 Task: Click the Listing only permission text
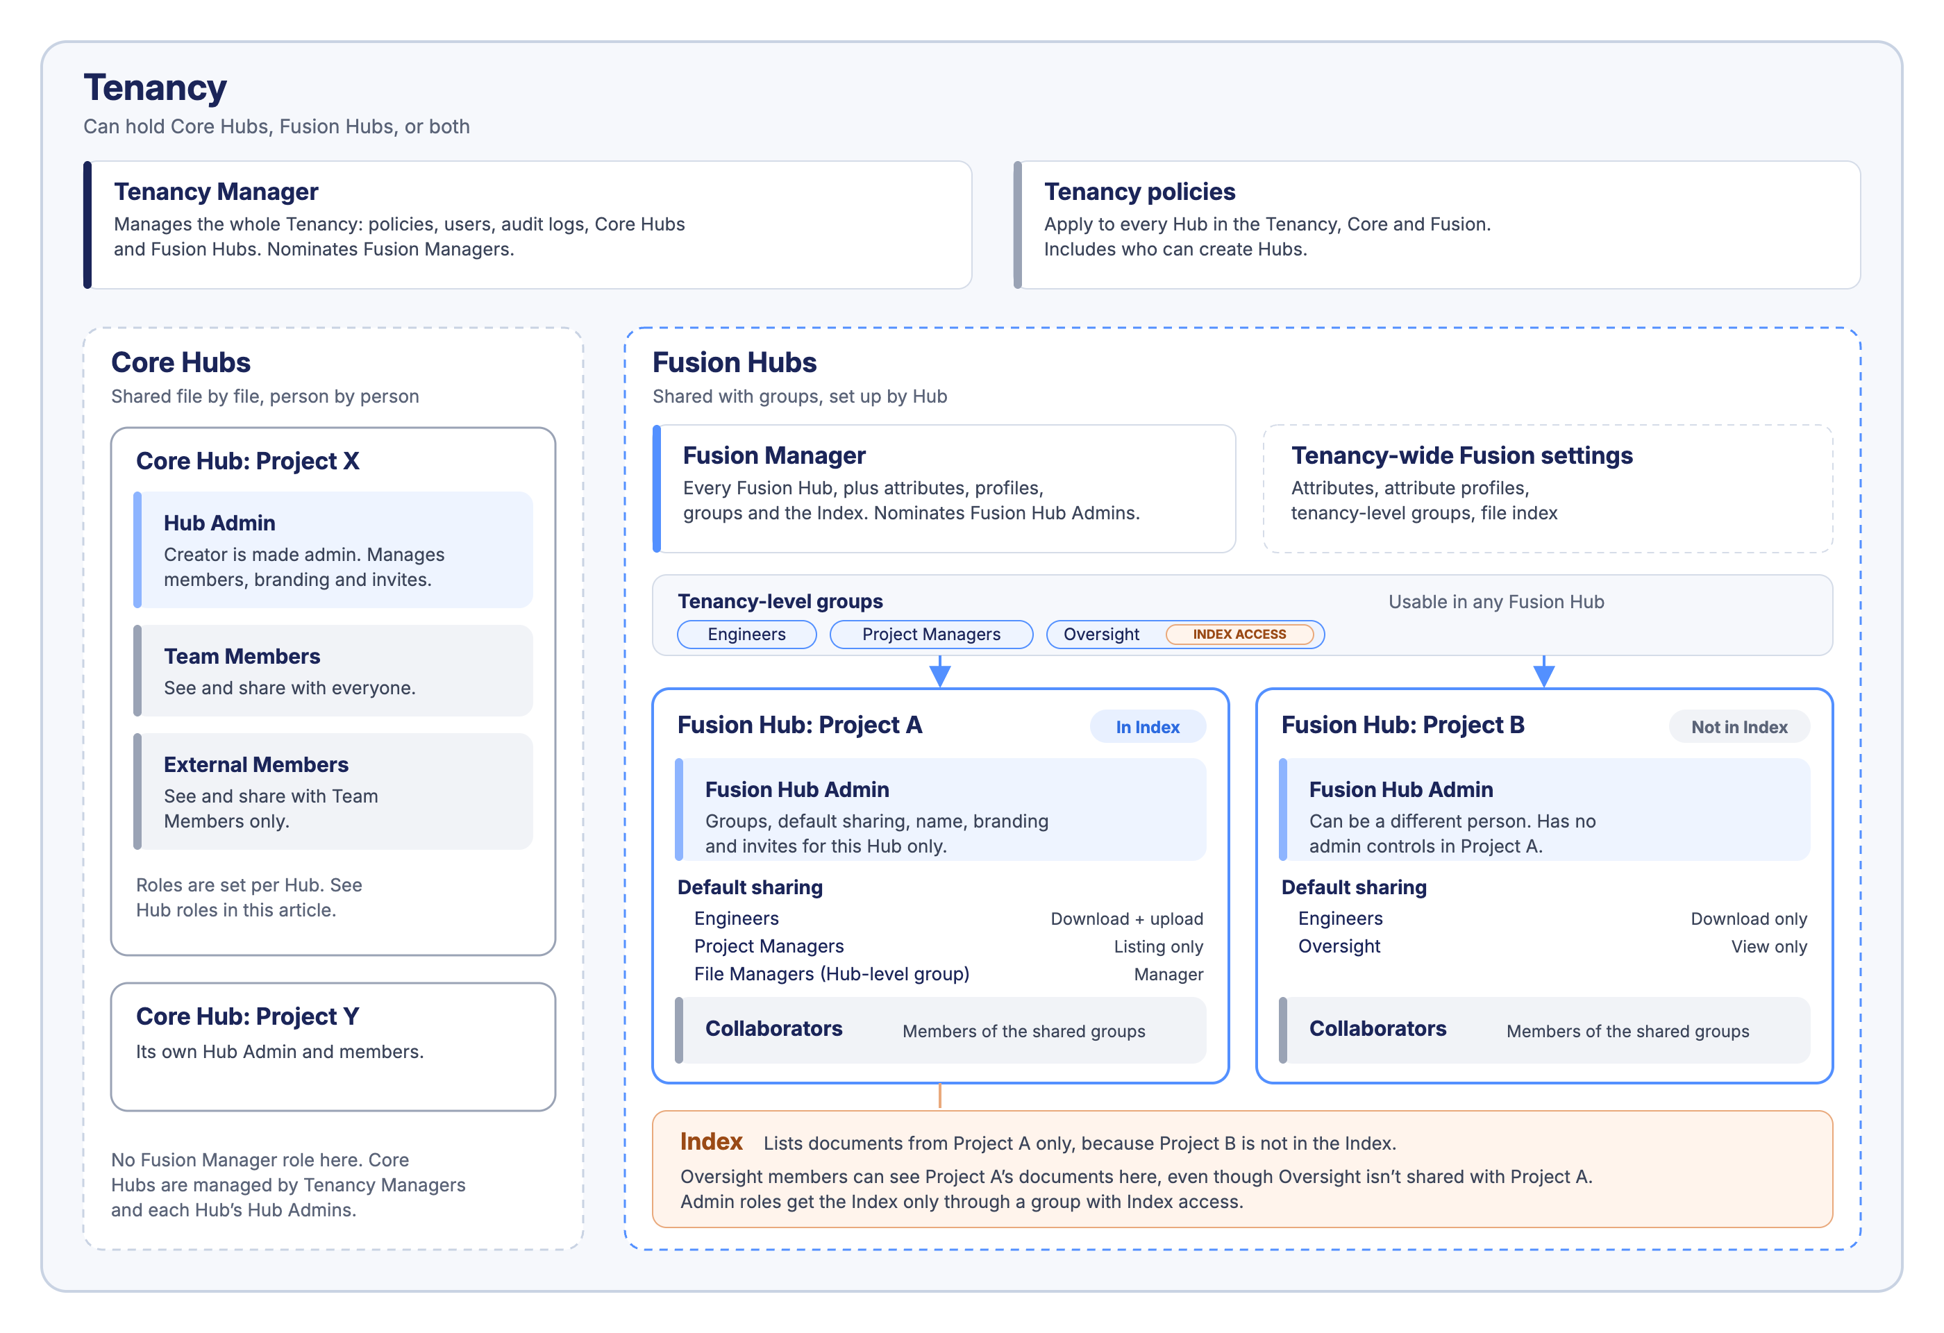pos(1157,947)
